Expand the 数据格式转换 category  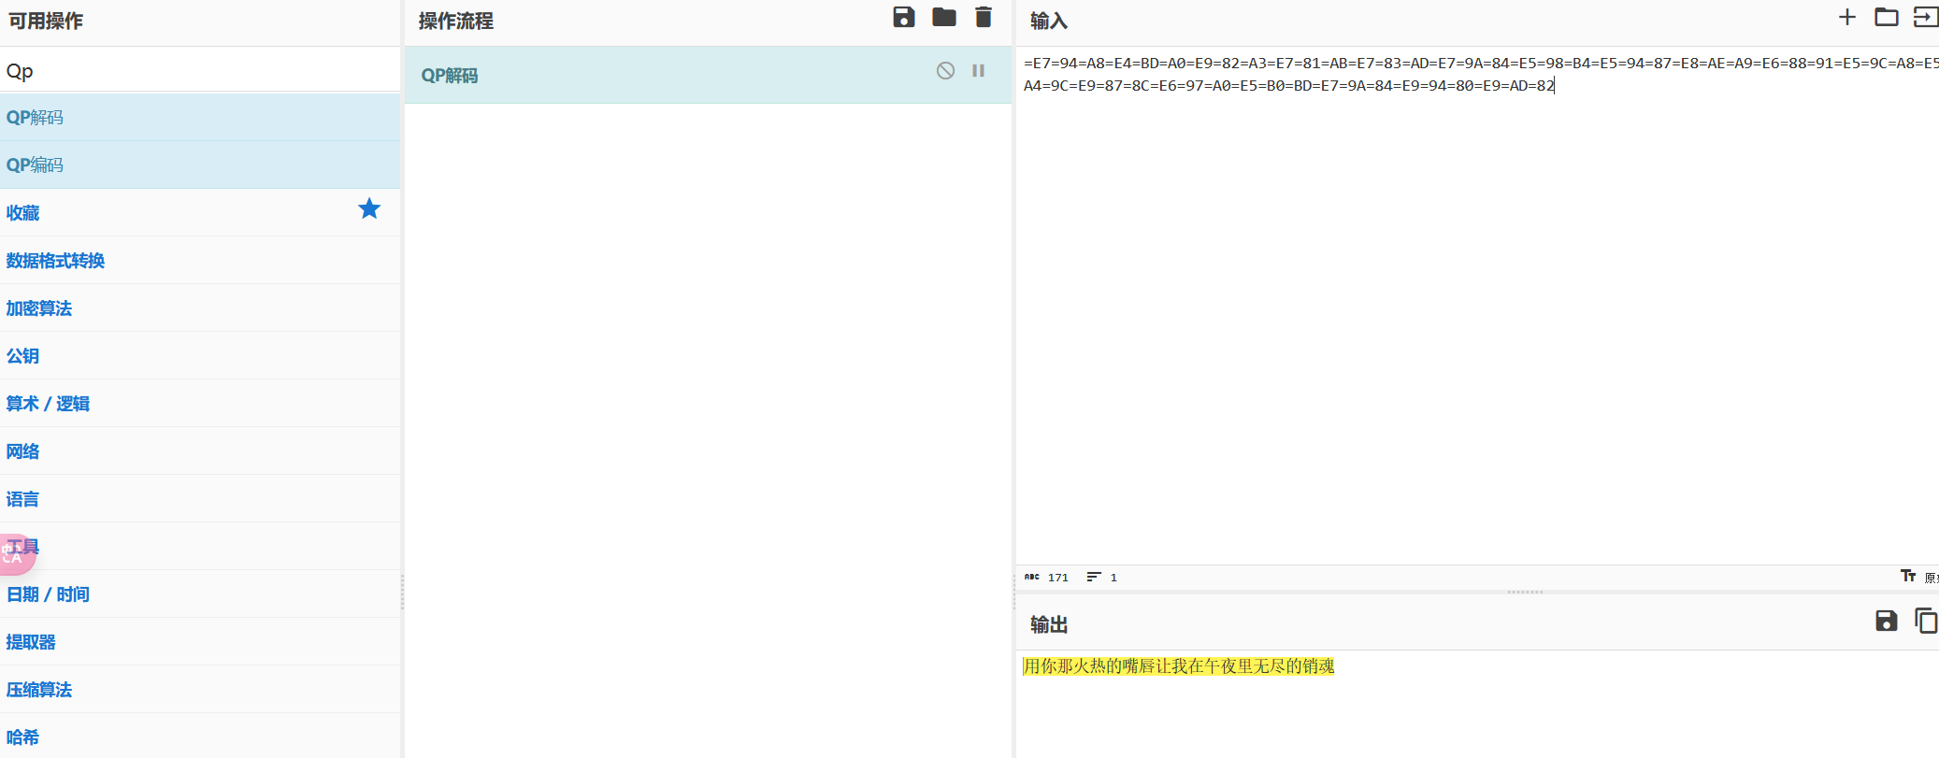[x=55, y=261]
